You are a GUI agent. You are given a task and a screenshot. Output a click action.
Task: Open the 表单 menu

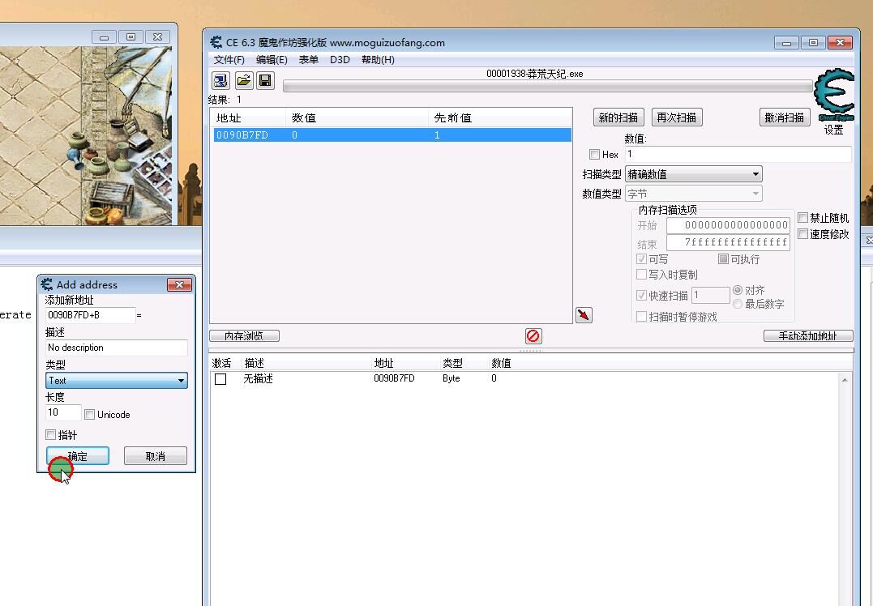[309, 59]
